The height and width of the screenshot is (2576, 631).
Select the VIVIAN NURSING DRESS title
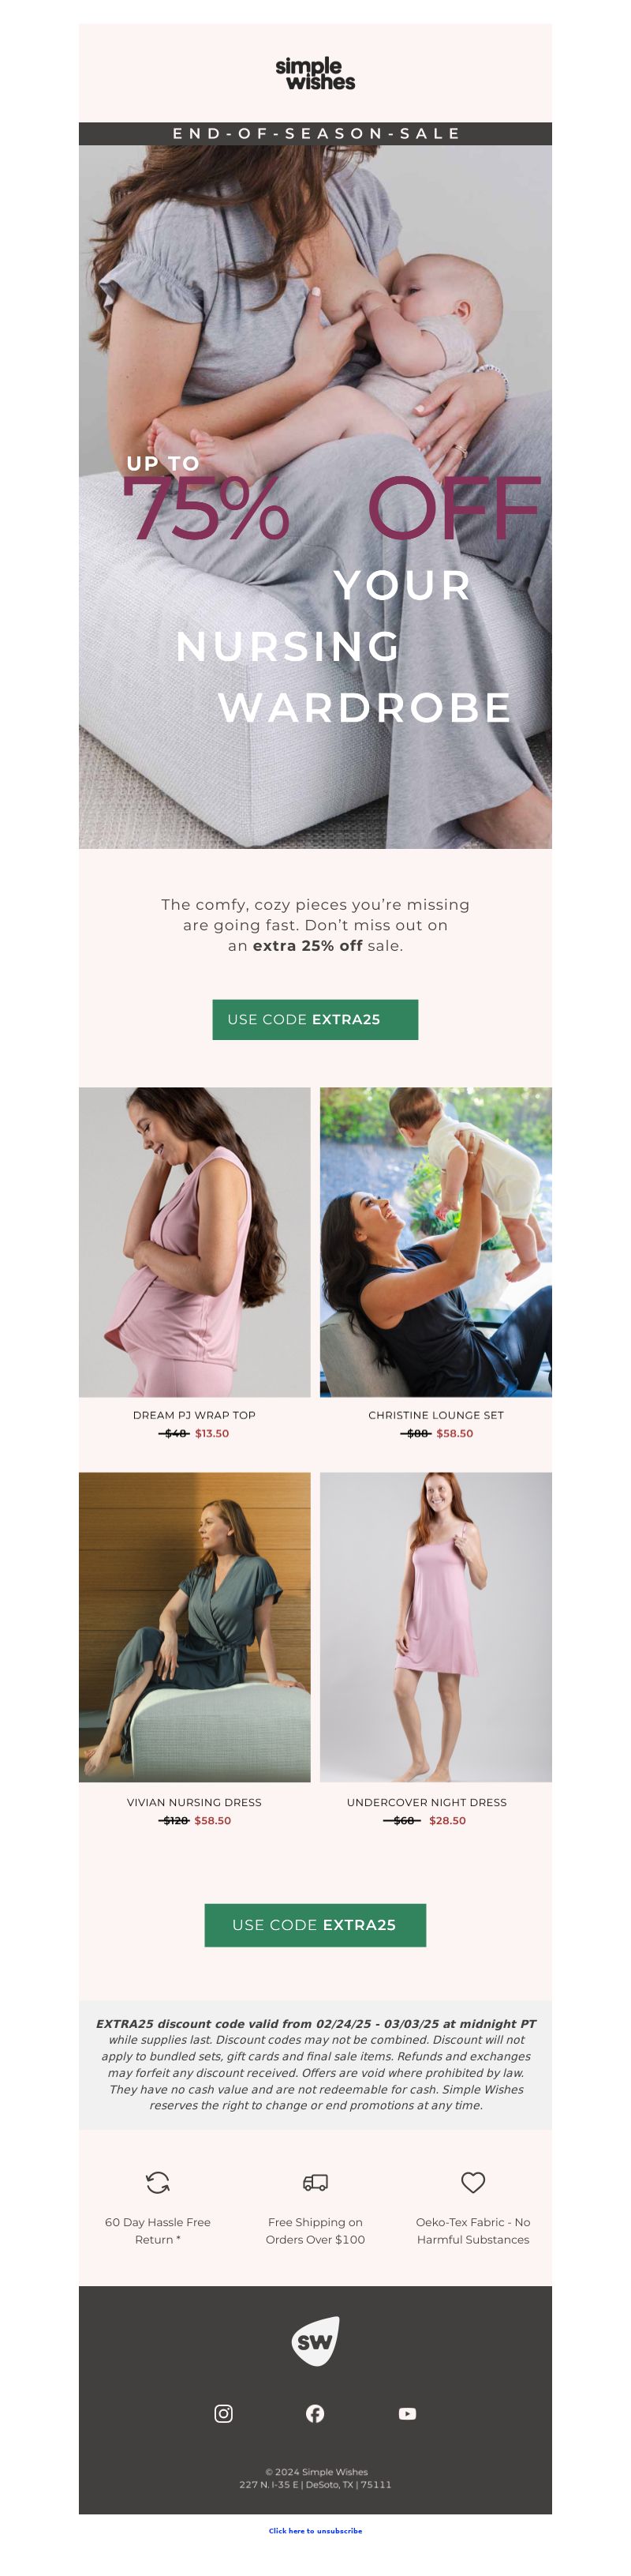pyautogui.click(x=195, y=1801)
